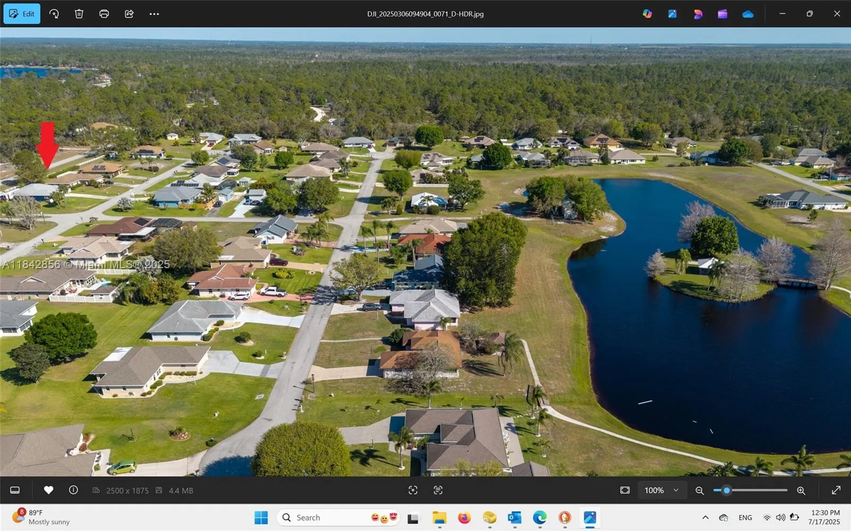851x531 pixels.
Task: Open Microsoft Designer from the title bar
Action: 698,14
